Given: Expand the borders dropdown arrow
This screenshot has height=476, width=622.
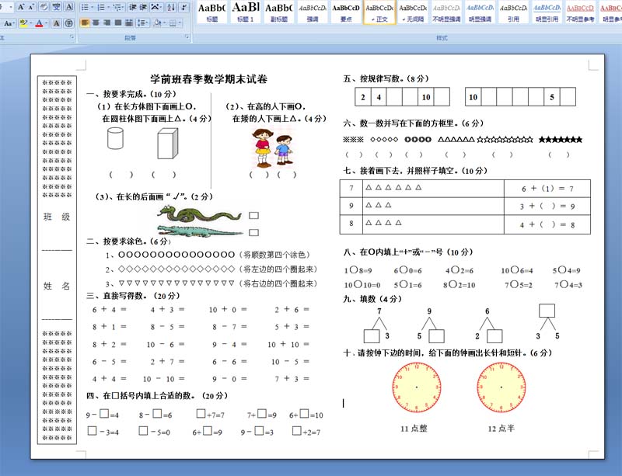Looking at the screenshot, I should (x=180, y=23).
